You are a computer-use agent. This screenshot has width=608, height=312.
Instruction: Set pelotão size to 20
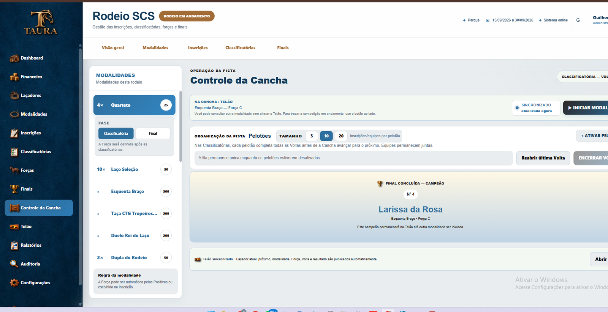[x=341, y=136]
